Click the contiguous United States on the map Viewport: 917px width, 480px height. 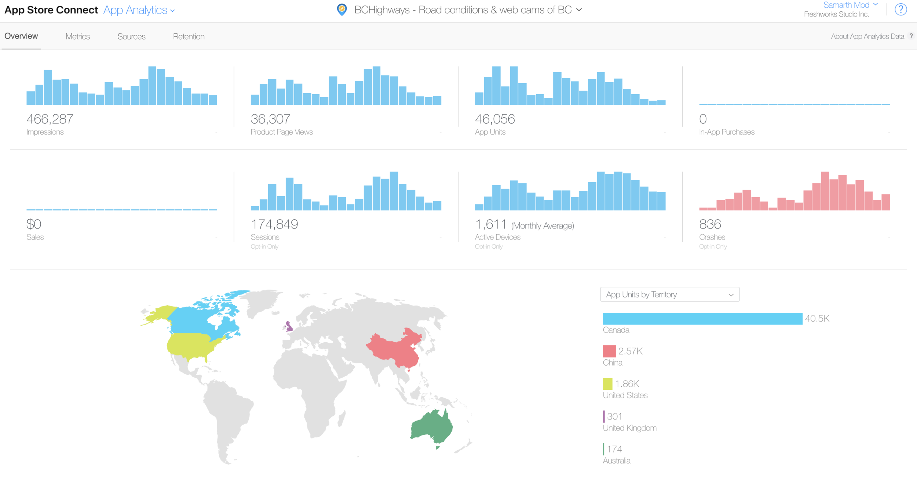coord(191,345)
